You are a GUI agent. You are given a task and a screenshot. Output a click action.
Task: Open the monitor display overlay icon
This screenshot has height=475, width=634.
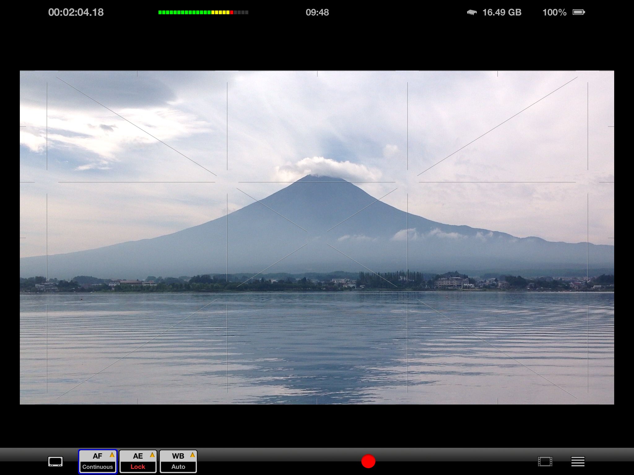pyautogui.click(x=55, y=461)
